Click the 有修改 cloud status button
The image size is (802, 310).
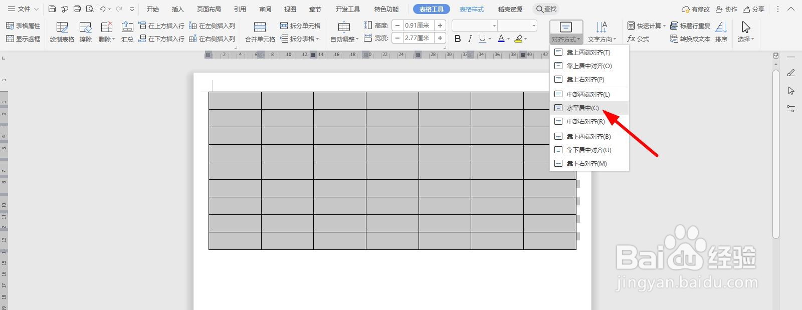[696, 9]
